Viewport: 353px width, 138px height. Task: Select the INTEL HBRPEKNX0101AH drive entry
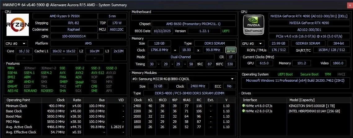point(295,111)
